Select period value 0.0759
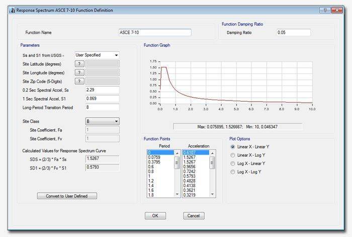 161,157
